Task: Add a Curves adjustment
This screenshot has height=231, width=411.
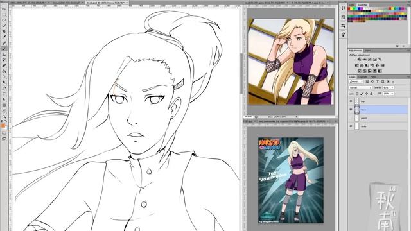Action: [370, 60]
